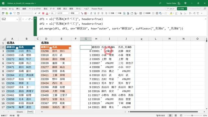
Task: Click on row number 10 header
Action: click(x=3, y=79)
